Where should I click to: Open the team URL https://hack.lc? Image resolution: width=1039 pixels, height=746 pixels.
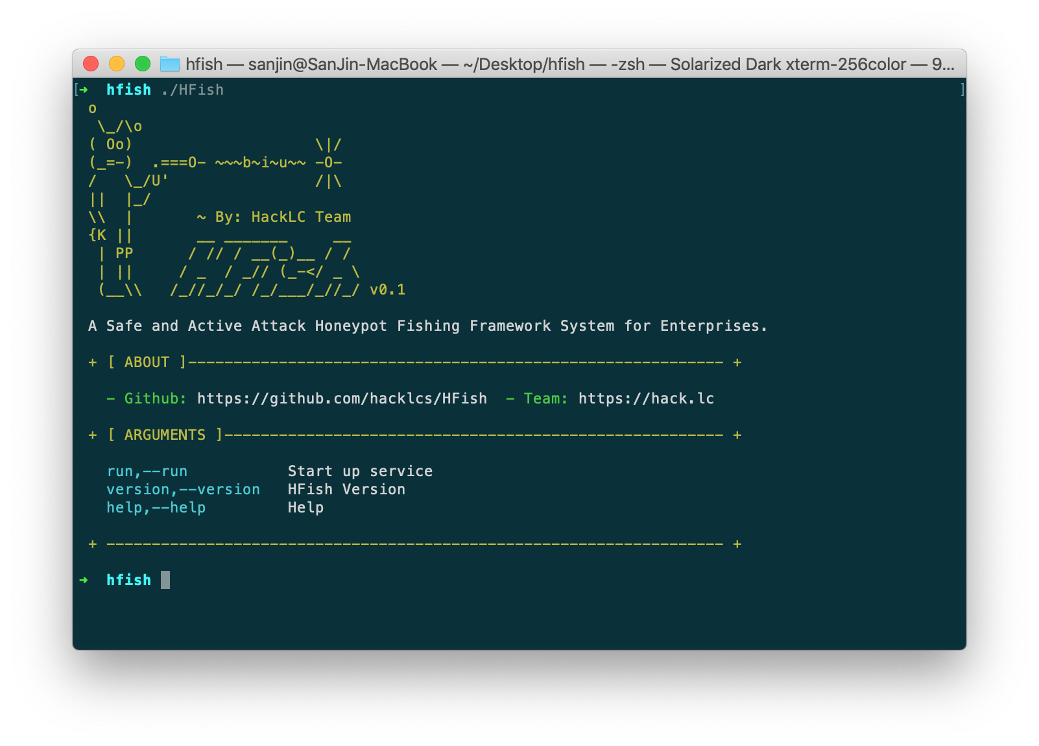pos(646,398)
